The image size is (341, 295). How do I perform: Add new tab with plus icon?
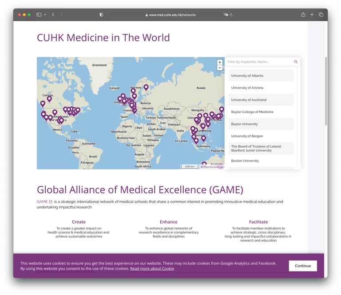[x=312, y=15]
